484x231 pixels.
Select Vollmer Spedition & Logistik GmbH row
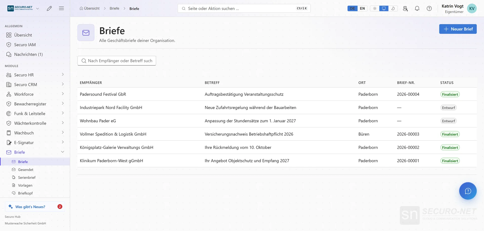coord(277,134)
